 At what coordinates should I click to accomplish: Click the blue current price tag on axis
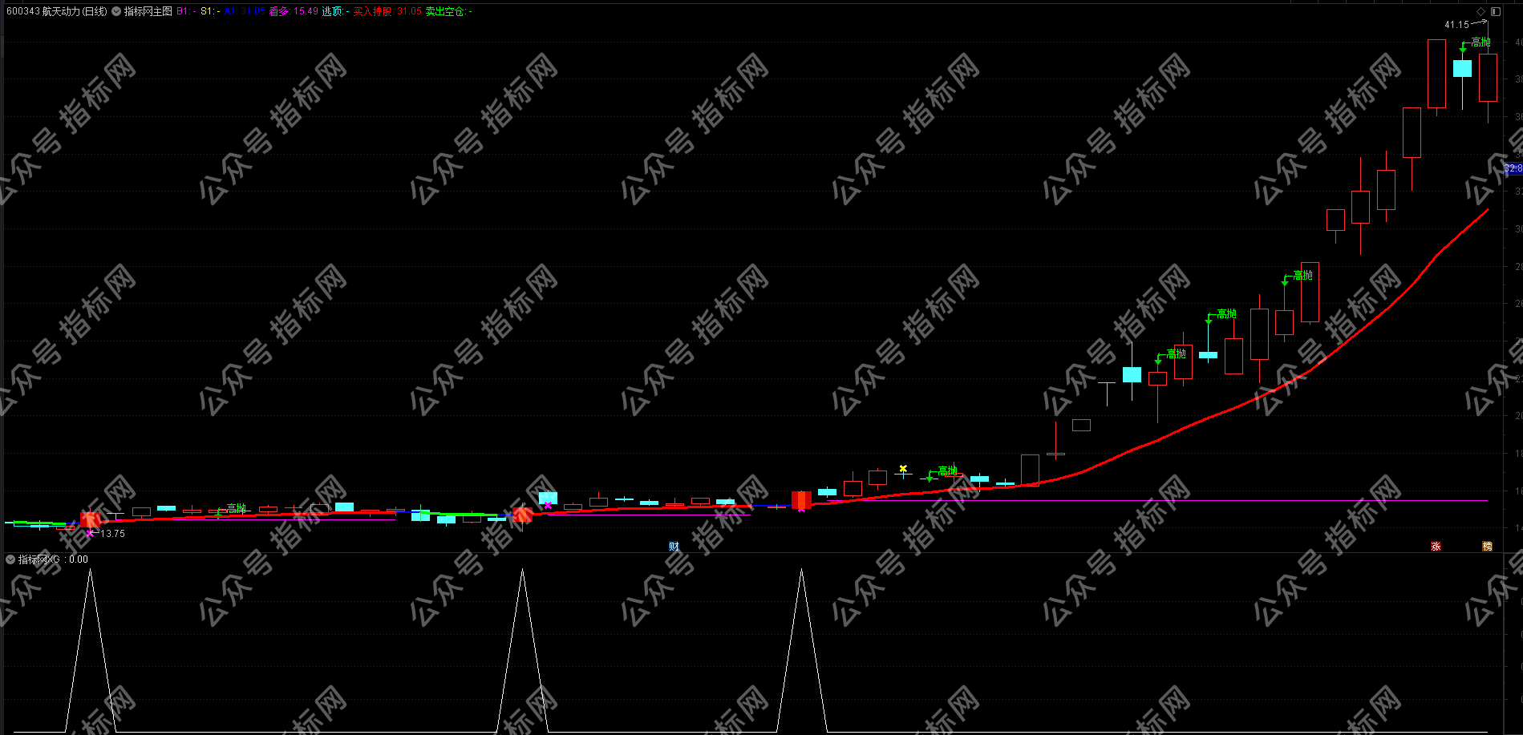click(1513, 168)
